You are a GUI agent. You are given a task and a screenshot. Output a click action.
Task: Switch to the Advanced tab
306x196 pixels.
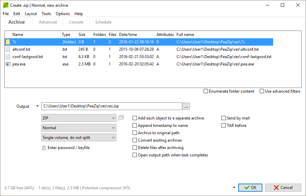tap(48, 22)
